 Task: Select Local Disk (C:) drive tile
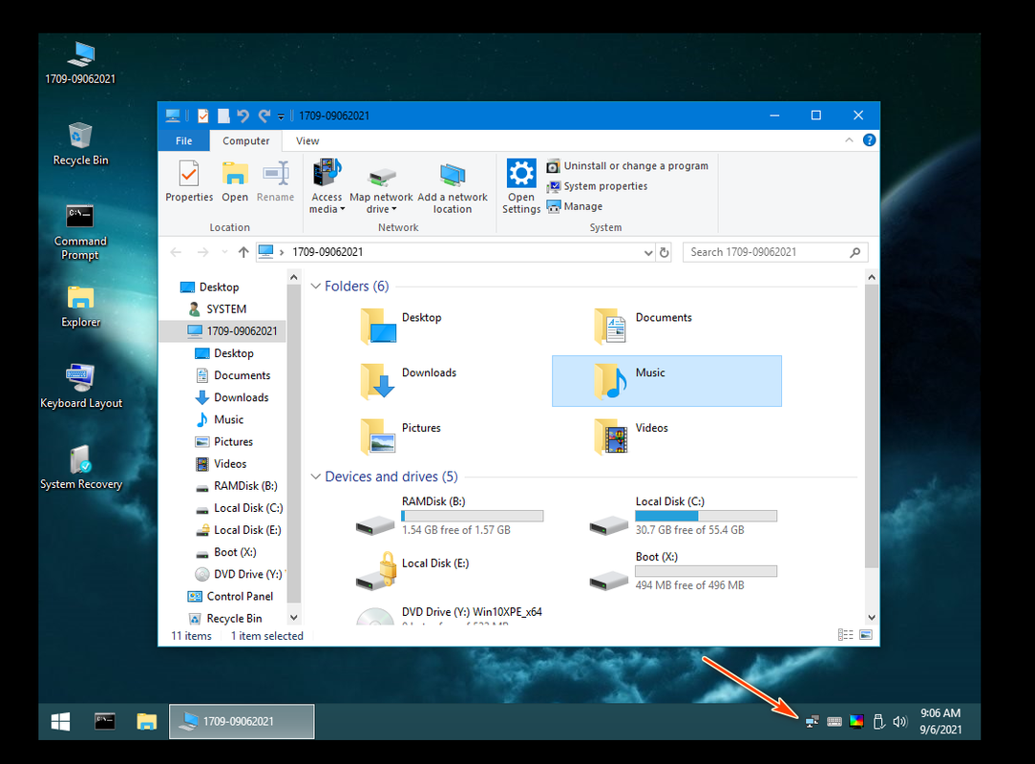pyautogui.click(x=684, y=516)
